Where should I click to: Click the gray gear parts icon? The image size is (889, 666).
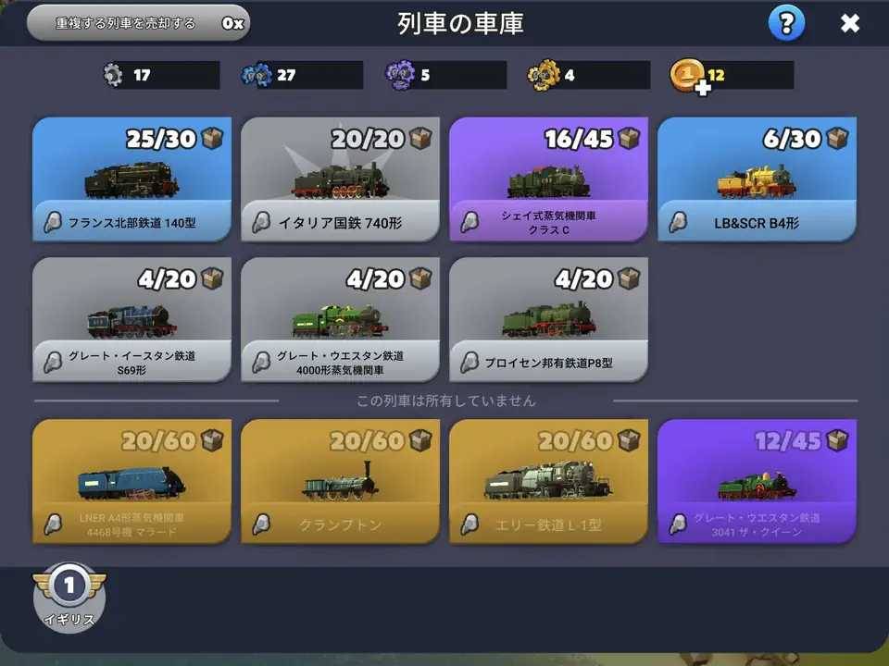(x=113, y=75)
